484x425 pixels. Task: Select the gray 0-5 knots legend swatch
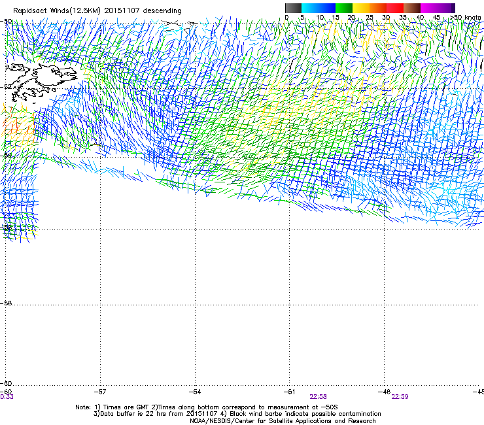coord(293,8)
